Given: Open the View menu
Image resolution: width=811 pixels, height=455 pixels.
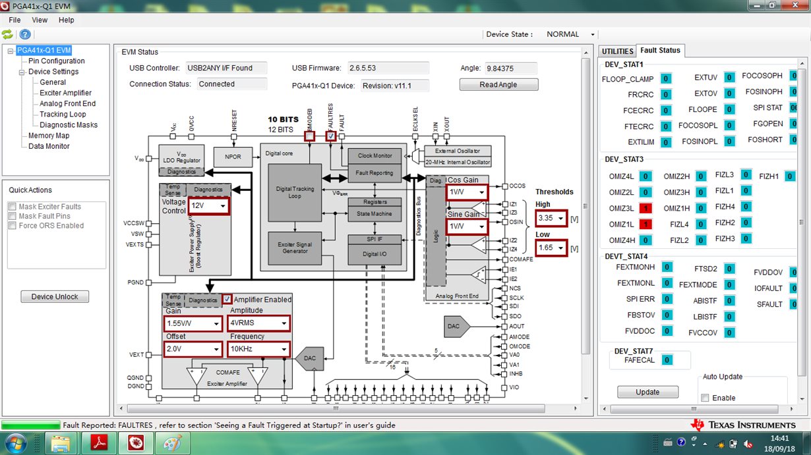Looking at the screenshot, I should pos(40,20).
